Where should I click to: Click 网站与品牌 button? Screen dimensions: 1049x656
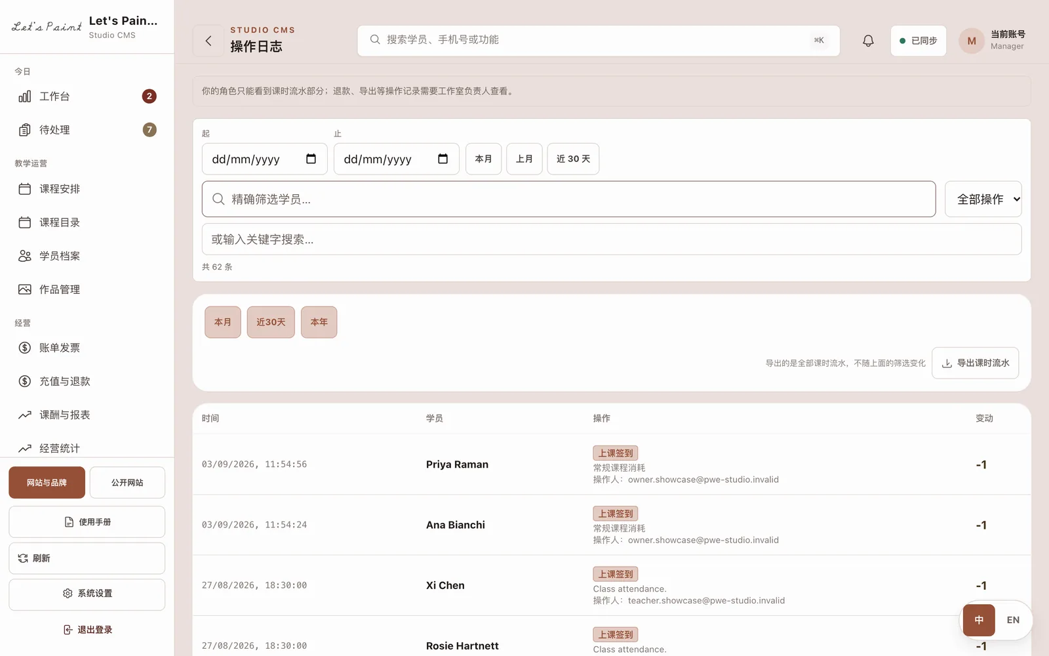pos(47,482)
